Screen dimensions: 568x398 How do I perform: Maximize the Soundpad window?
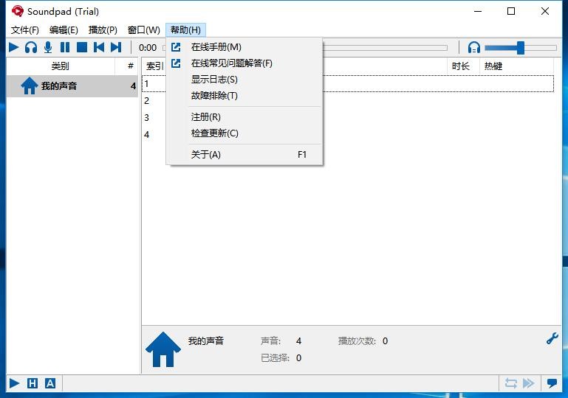click(511, 11)
